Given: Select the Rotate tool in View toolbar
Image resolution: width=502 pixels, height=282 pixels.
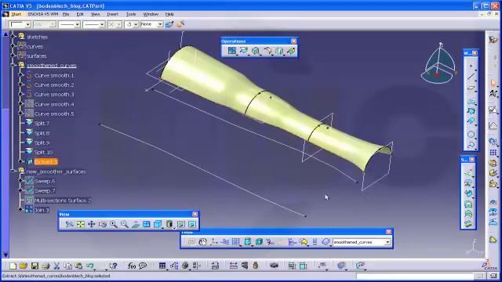Looking at the screenshot, I should pyautogui.click(x=103, y=224).
